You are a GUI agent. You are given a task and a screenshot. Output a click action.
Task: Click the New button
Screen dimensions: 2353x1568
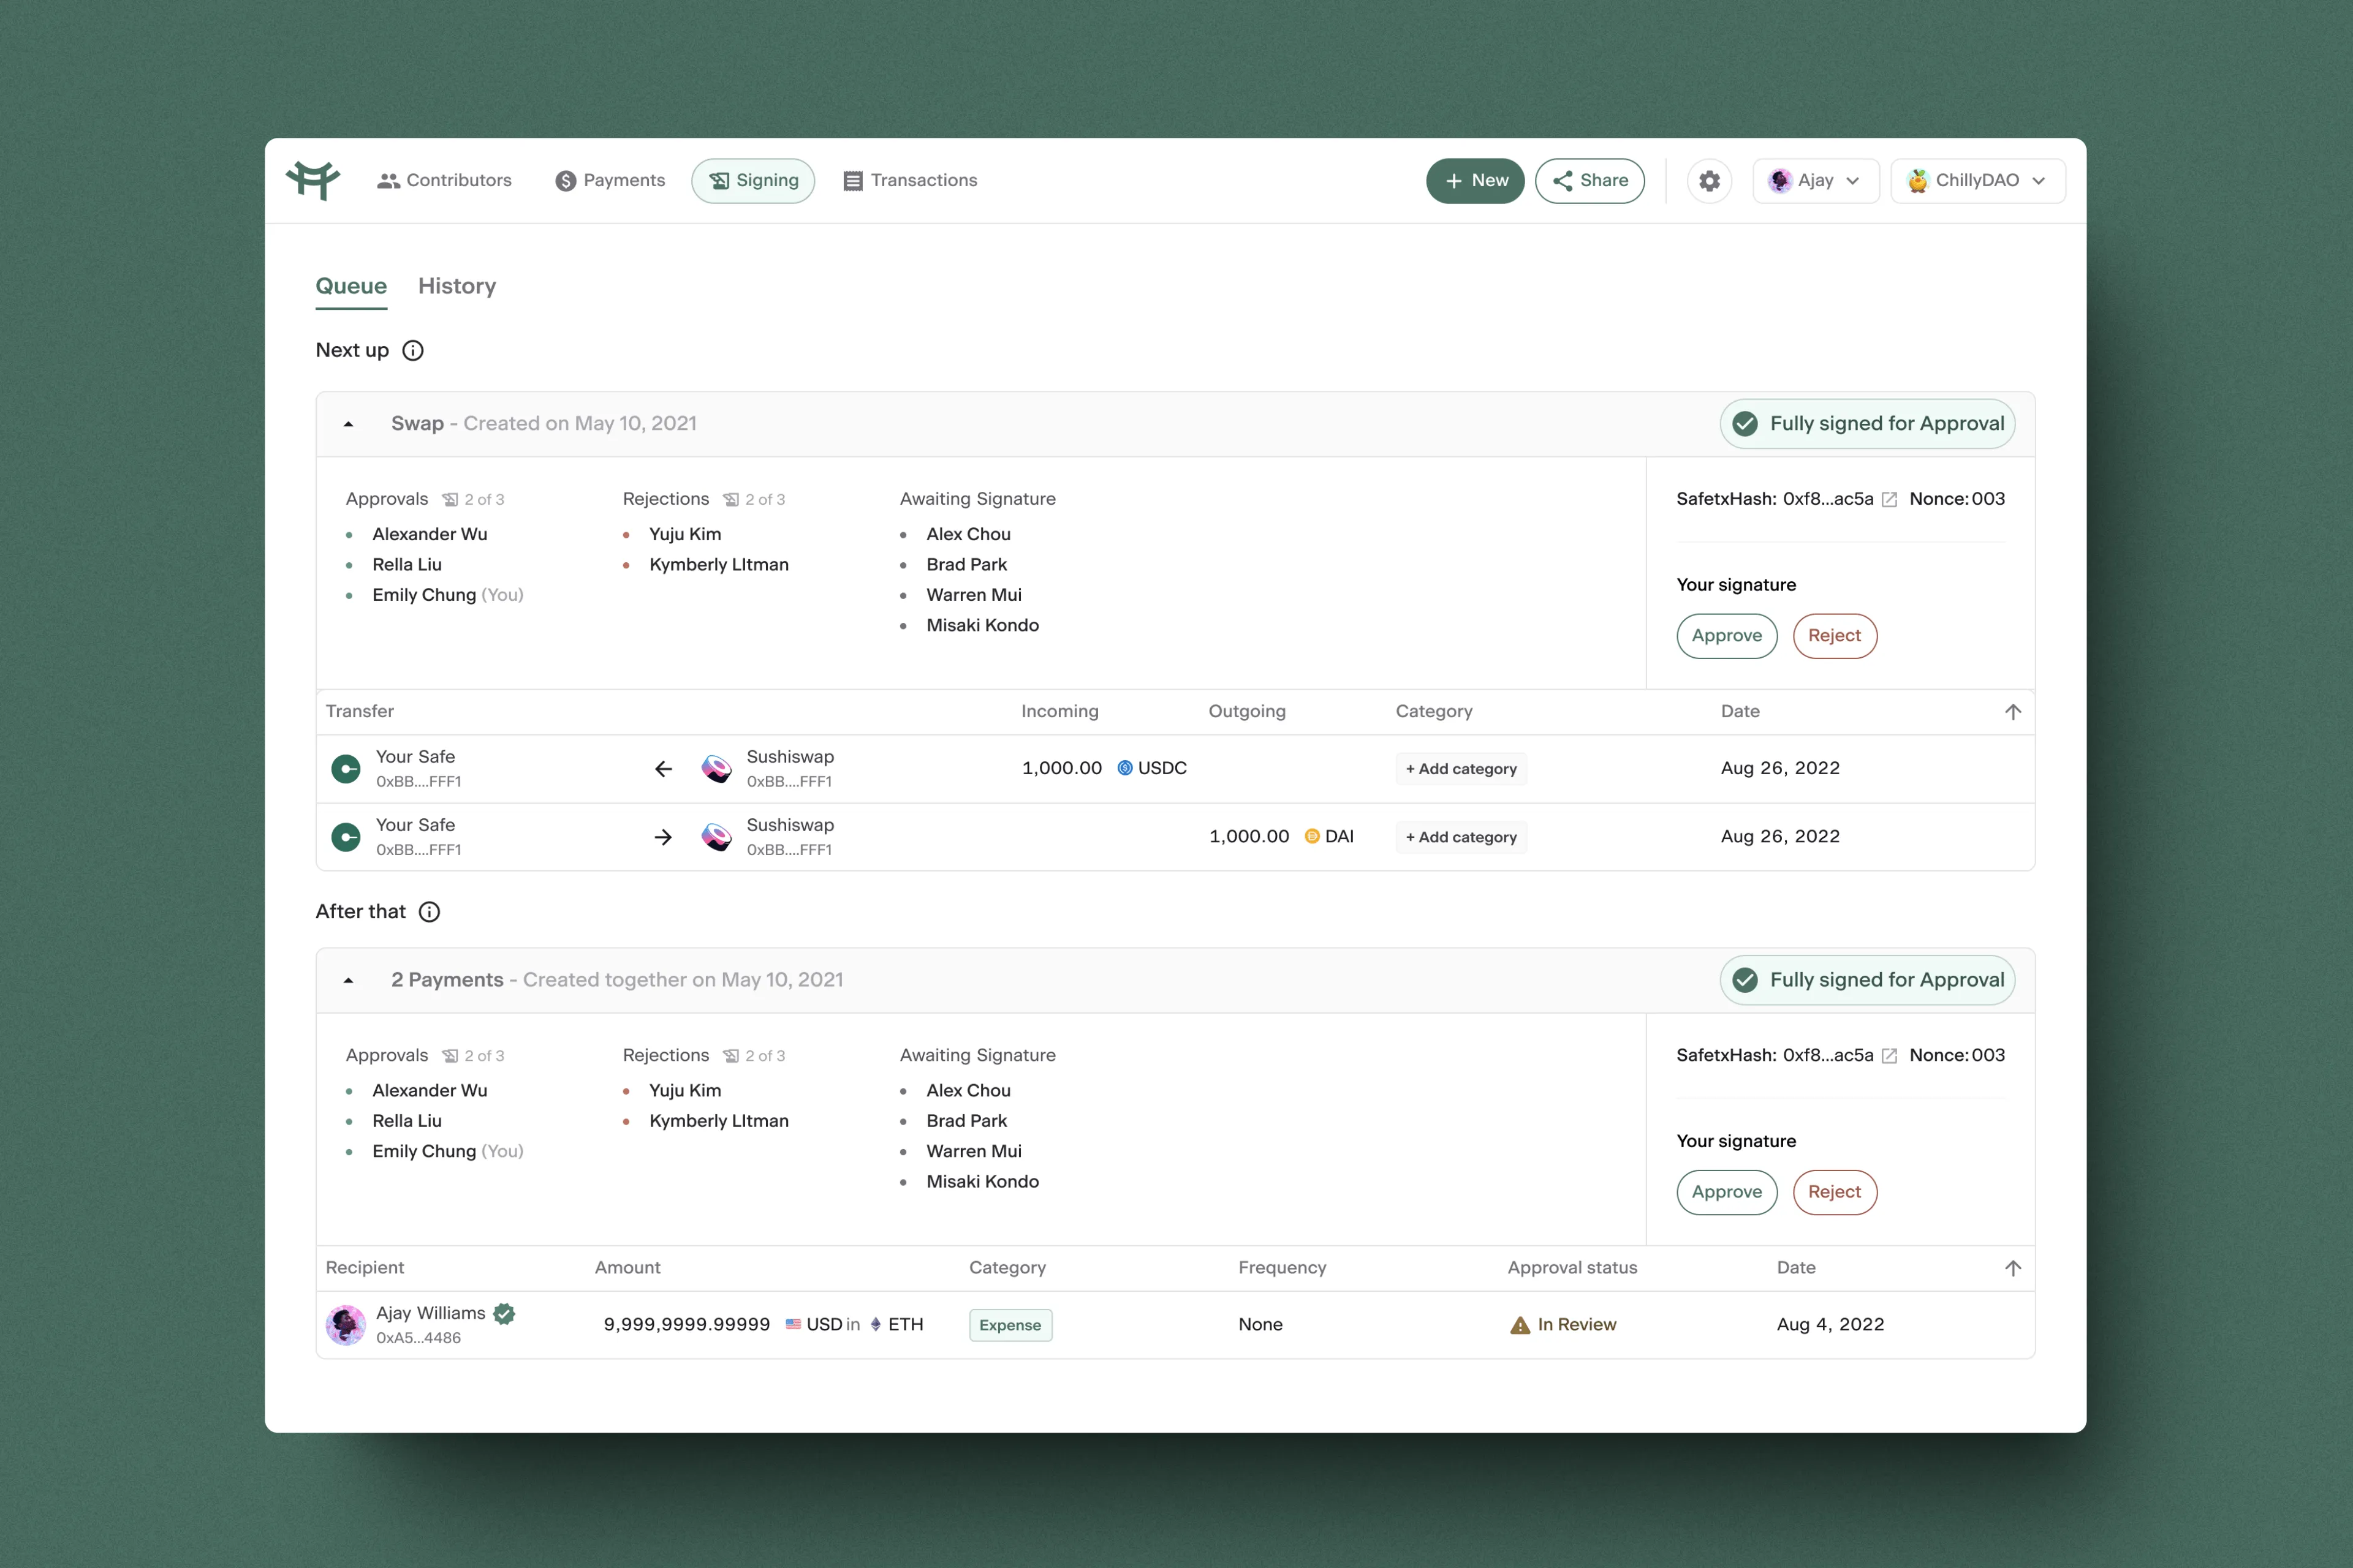(1475, 181)
